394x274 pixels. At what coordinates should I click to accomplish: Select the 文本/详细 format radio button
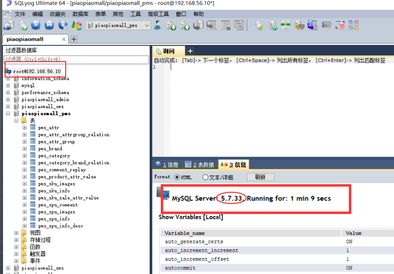tap(205, 178)
